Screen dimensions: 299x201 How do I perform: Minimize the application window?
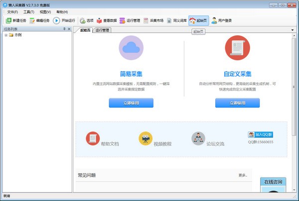274,5
